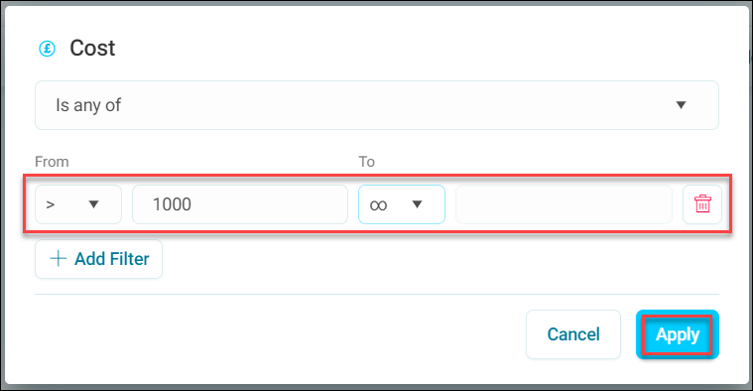This screenshot has width=753, height=391.
Task: Click the infinity symbol in To selector
Action: coord(378,205)
